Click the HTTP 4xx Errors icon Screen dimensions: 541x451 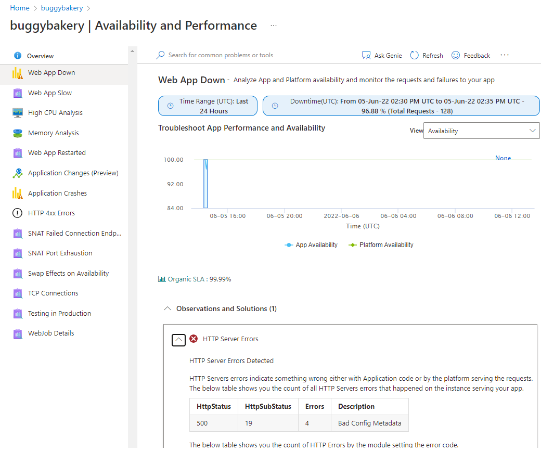tap(18, 213)
